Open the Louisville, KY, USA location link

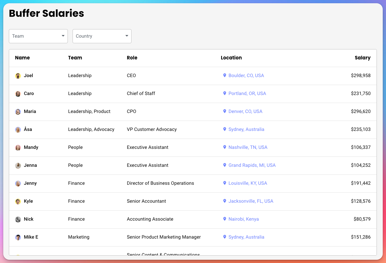tap(248, 183)
